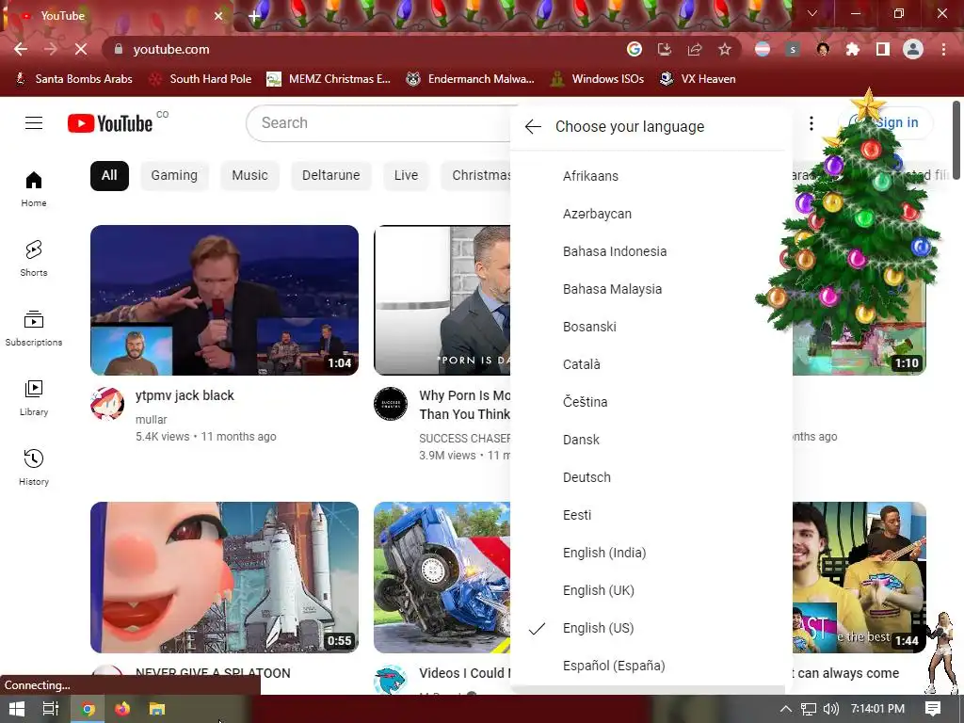Click the YouTube search field
The width and height of the screenshot is (964, 723).
378,123
